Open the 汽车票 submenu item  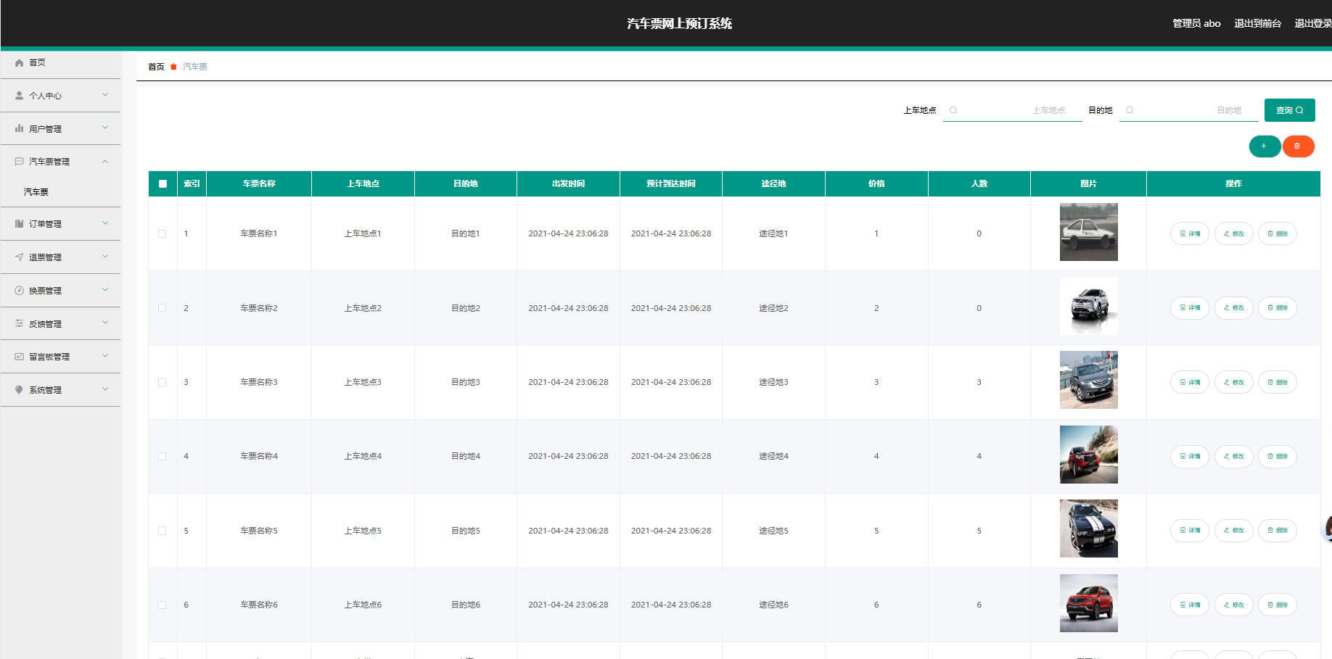point(36,192)
